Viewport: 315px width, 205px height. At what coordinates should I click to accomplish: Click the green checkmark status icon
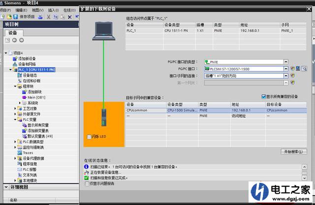click(87, 178)
